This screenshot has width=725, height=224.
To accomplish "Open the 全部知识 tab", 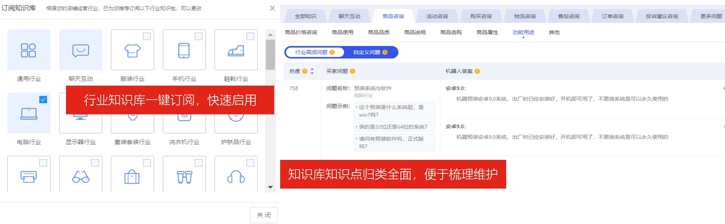I will click(306, 16).
